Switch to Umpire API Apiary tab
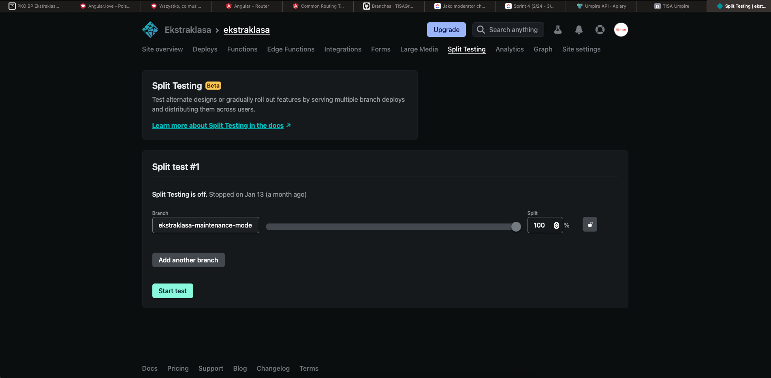The height and width of the screenshot is (378, 771). 601,6
